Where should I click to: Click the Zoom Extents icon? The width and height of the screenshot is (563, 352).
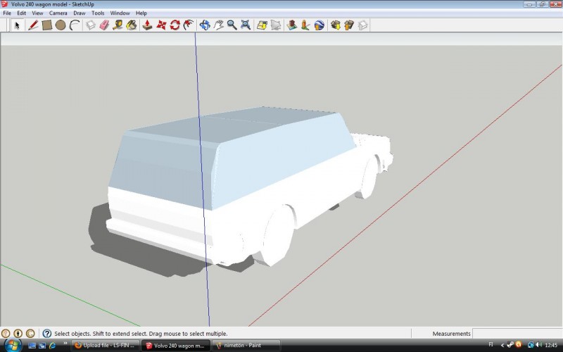coord(246,25)
